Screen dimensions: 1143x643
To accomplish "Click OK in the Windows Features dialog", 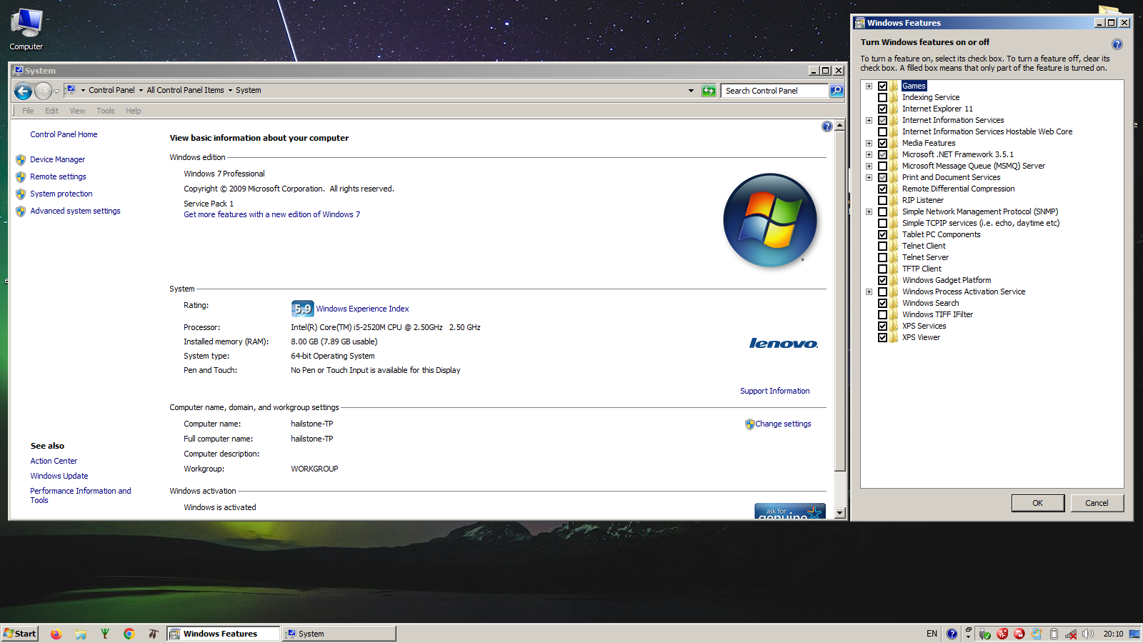I will click(1038, 503).
